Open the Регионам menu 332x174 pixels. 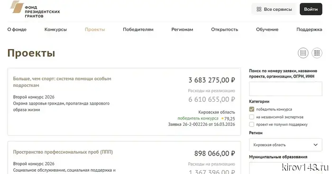tap(182, 30)
